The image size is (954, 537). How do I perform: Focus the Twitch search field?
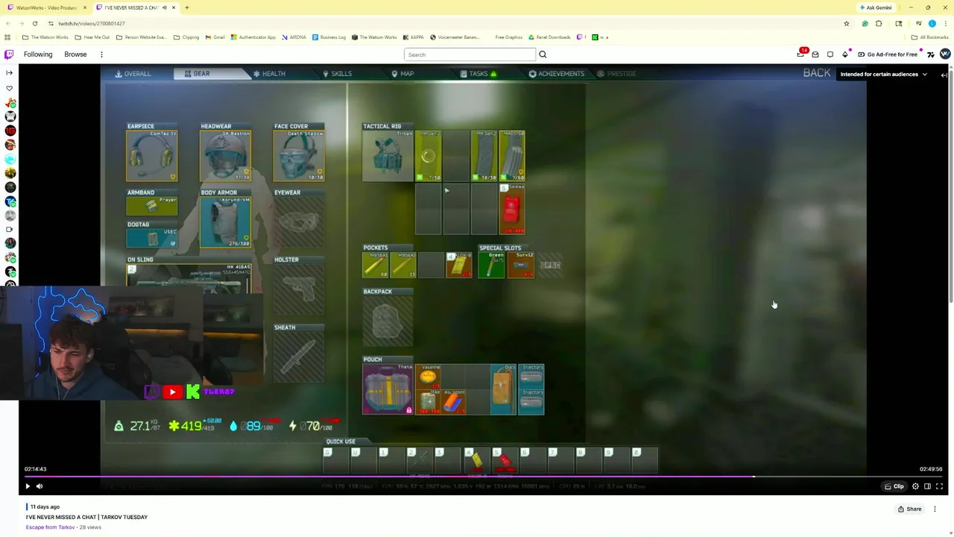(470, 54)
